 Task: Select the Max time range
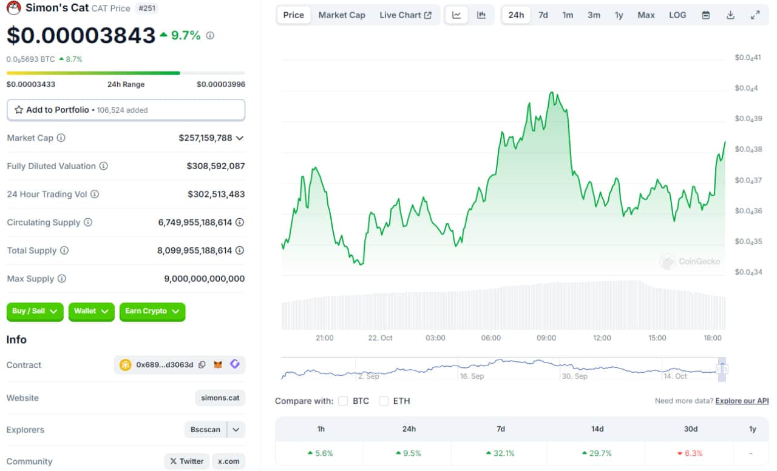tap(646, 15)
